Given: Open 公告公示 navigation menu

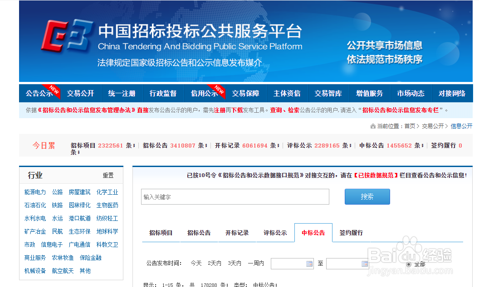Looking at the screenshot, I should pos(39,93).
